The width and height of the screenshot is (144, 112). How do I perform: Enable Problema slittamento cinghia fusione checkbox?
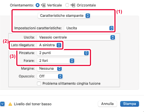pyautogui.click(x=39, y=83)
